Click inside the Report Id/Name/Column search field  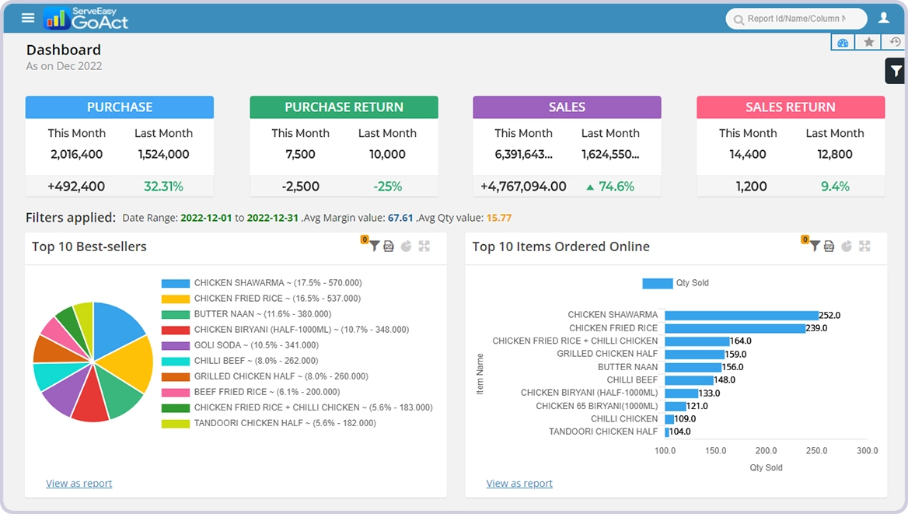[x=796, y=19]
